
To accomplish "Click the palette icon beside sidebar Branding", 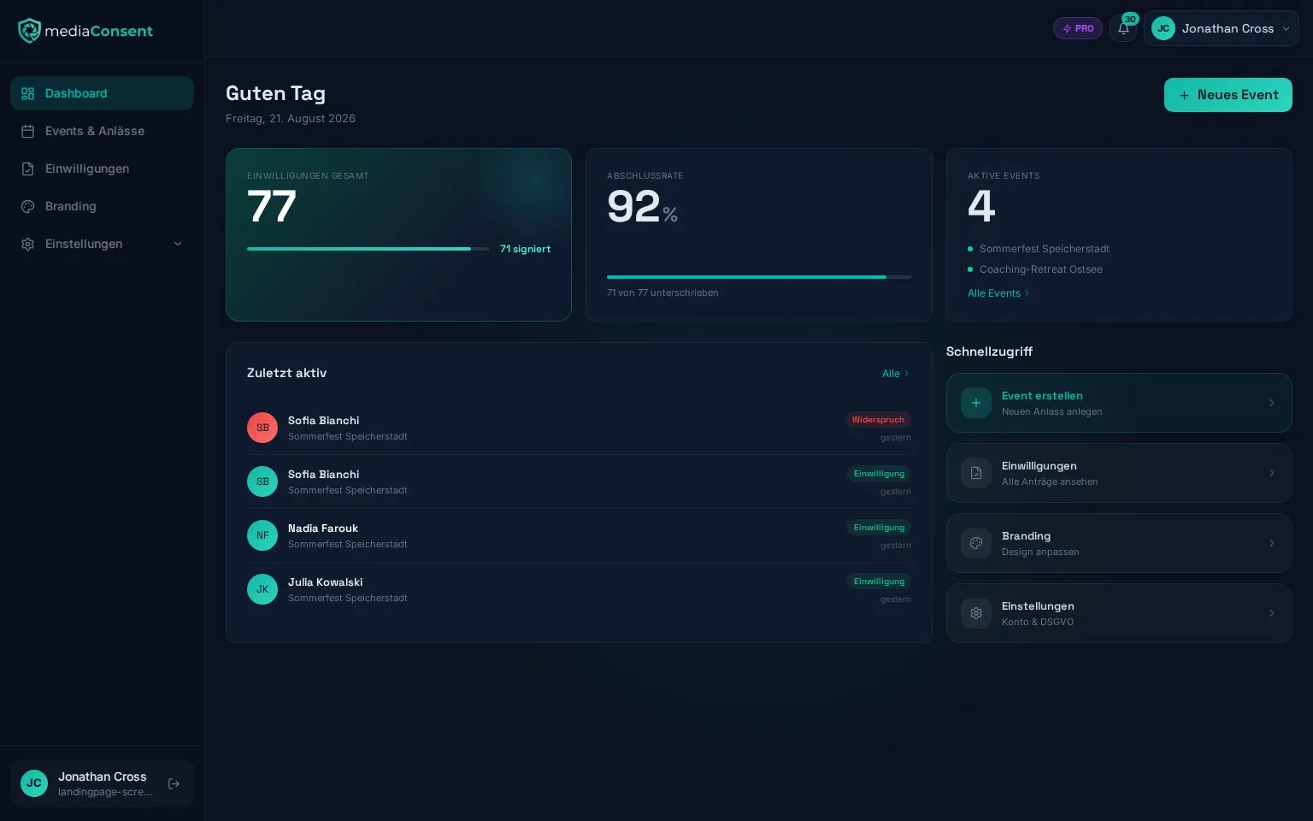I will click(x=27, y=206).
